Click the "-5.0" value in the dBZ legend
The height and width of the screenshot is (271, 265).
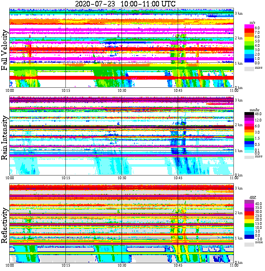258,239
